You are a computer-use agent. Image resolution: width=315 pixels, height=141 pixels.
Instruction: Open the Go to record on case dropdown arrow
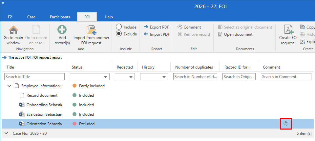[x=44, y=43]
